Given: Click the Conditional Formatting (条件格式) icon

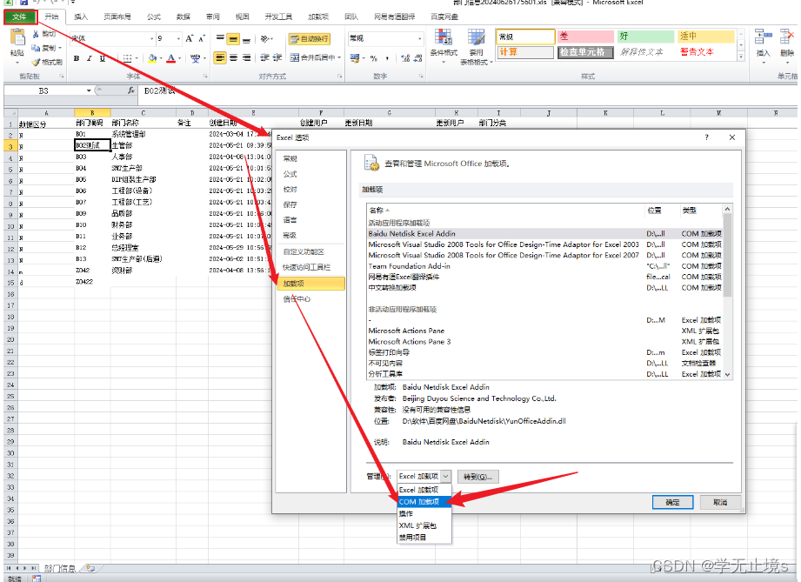Looking at the screenshot, I should [443, 37].
